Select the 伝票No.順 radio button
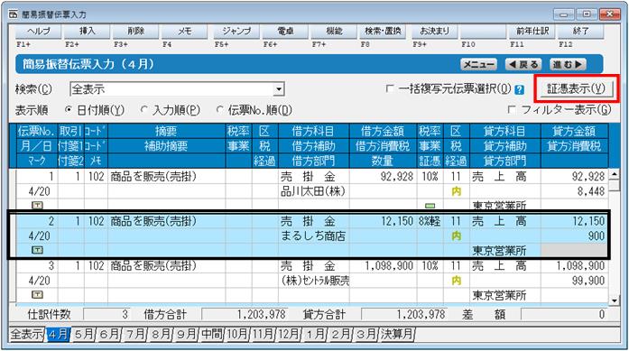 (219, 109)
